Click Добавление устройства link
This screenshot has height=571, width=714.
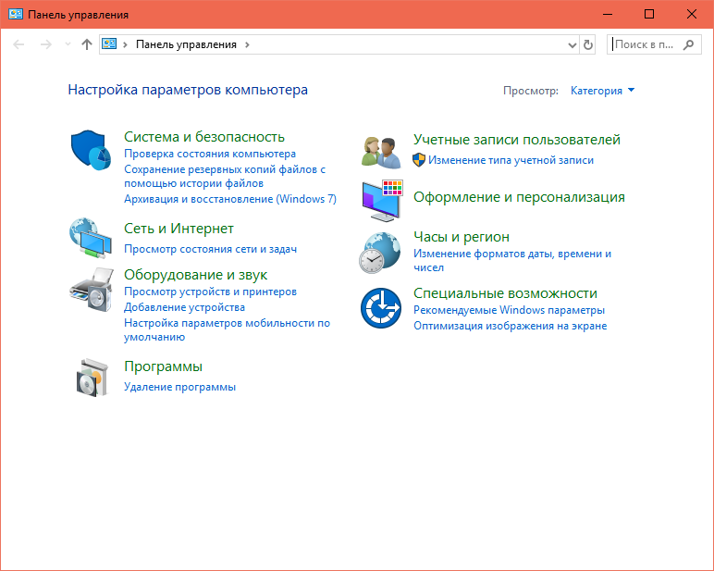(184, 307)
